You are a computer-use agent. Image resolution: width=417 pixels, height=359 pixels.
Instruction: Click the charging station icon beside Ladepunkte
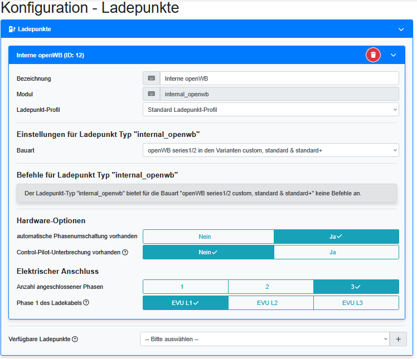[x=12, y=29]
